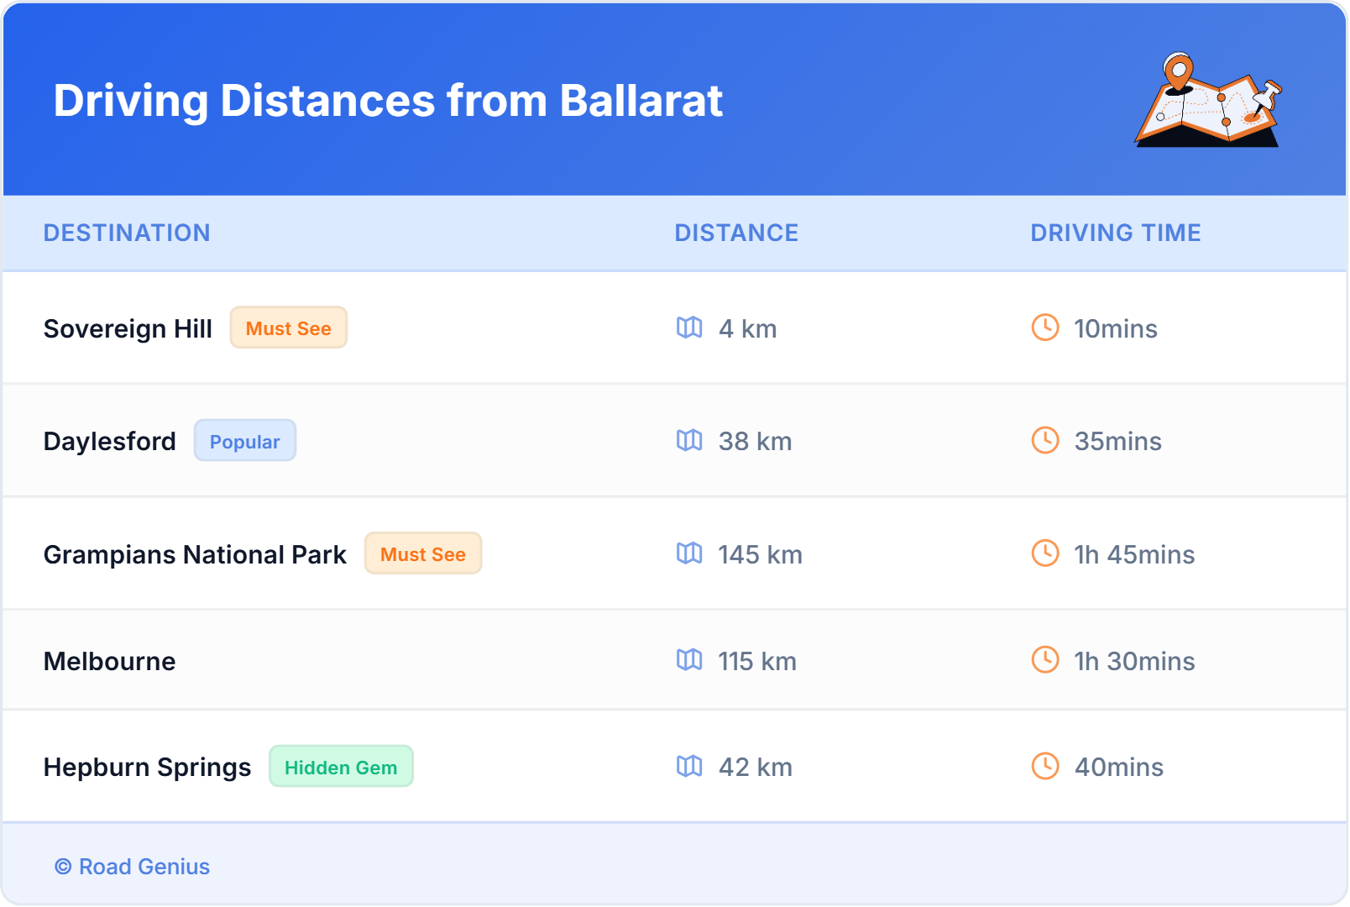Open the Road Genius footer link
The image size is (1350, 907).
click(132, 866)
